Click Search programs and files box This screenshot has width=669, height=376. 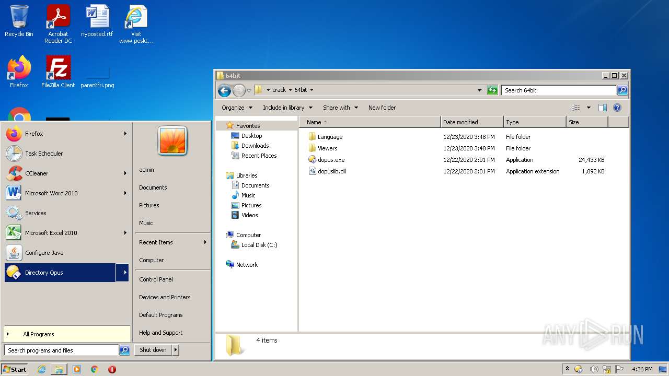(62, 350)
